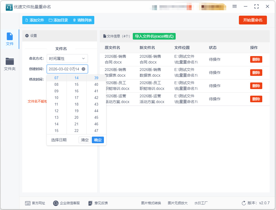Viewport: 276px width, 210px height.
Task: Open 意见反馈 in footer
Action: coord(98,203)
